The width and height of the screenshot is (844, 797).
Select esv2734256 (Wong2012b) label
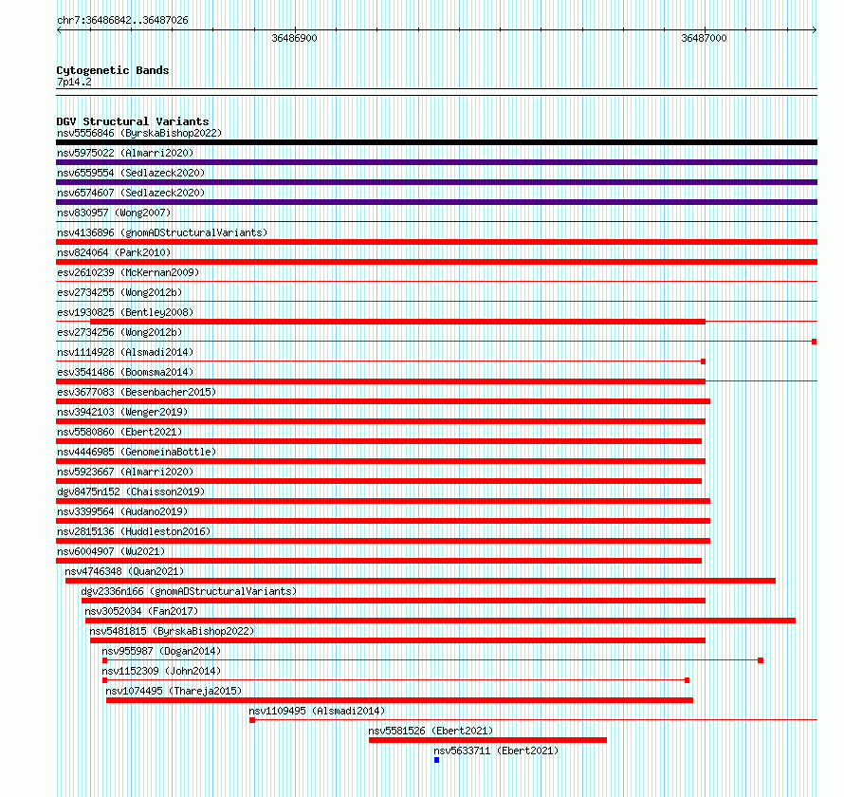(119, 332)
